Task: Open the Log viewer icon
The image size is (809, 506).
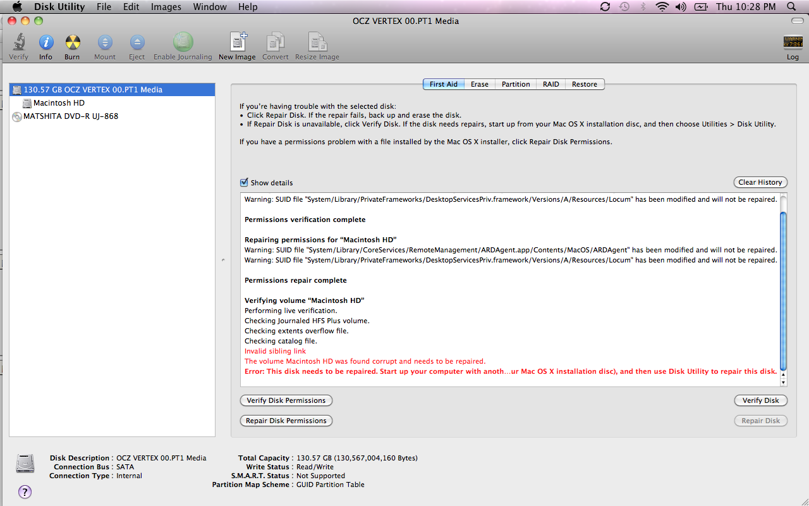Action: click(793, 43)
